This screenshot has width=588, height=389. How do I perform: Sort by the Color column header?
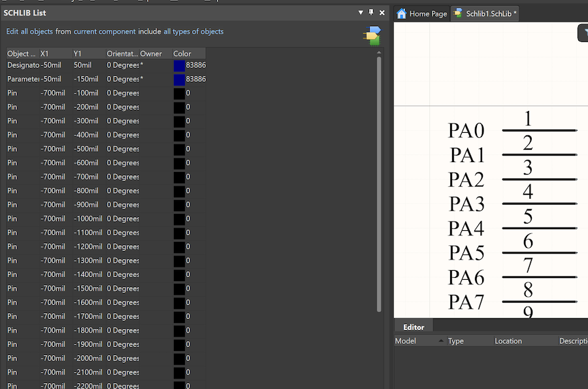189,54
